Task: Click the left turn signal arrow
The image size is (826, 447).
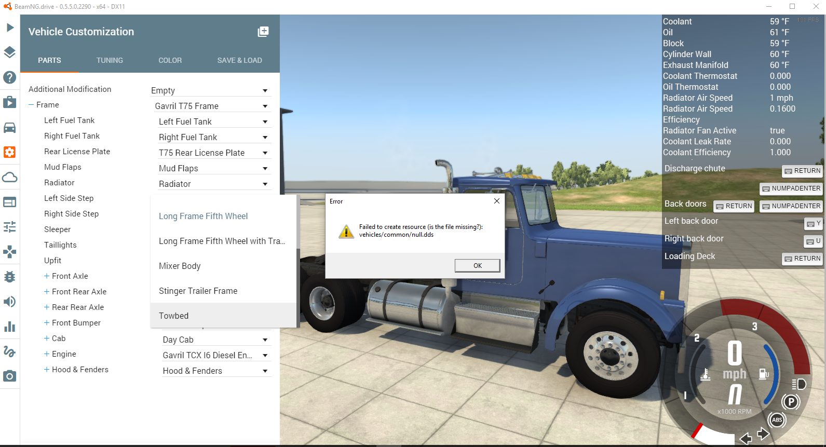Action: [x=746, y=439]
